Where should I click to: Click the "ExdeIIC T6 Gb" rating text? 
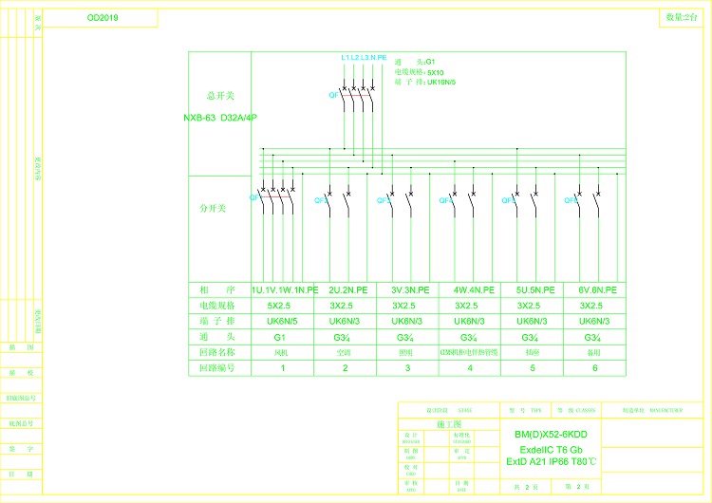click(x=552, y=450)
